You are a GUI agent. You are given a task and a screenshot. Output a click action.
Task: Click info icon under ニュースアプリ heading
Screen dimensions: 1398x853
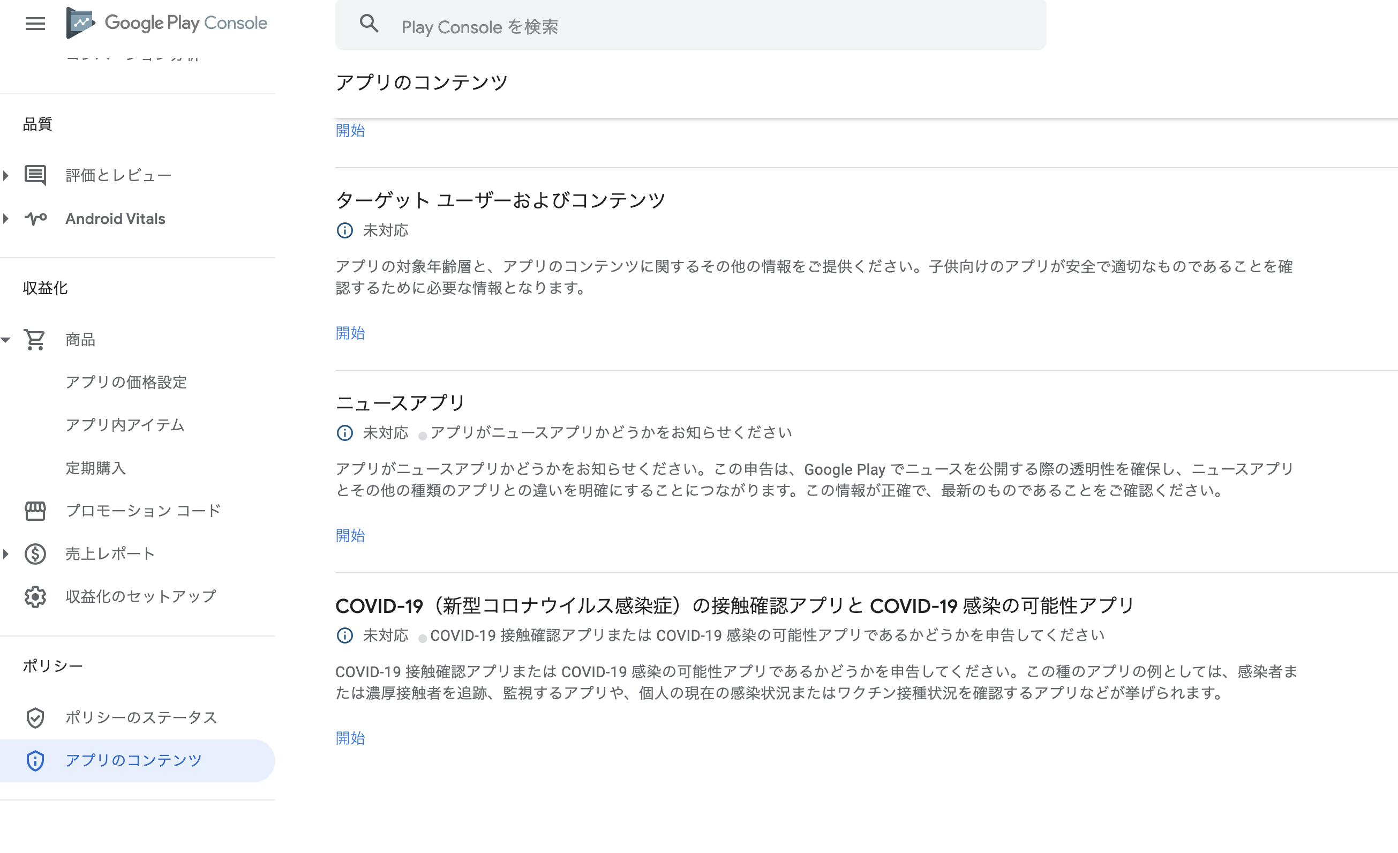344,433
